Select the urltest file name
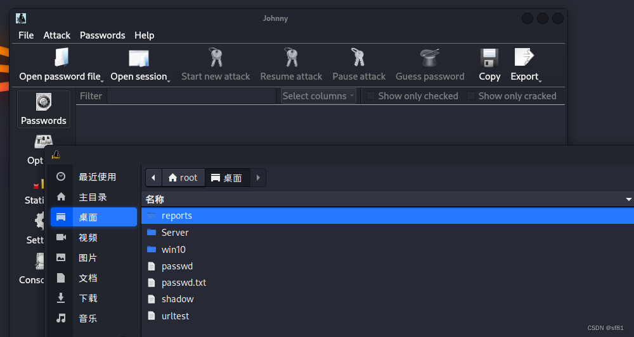634x337 pixels. (175, 316)
